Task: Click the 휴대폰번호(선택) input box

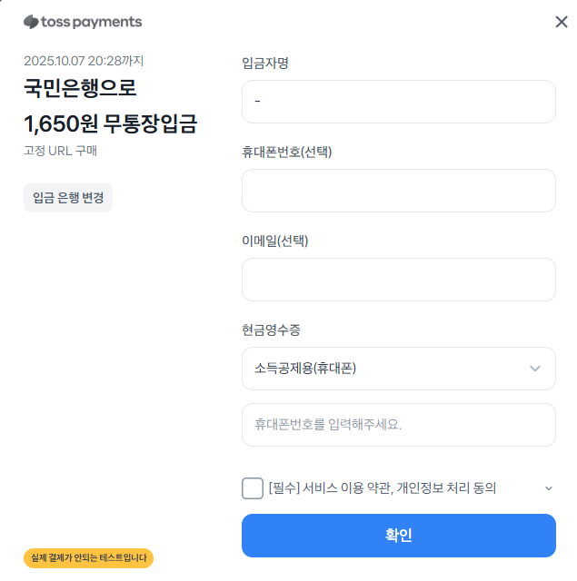Action: coord(398,191)
